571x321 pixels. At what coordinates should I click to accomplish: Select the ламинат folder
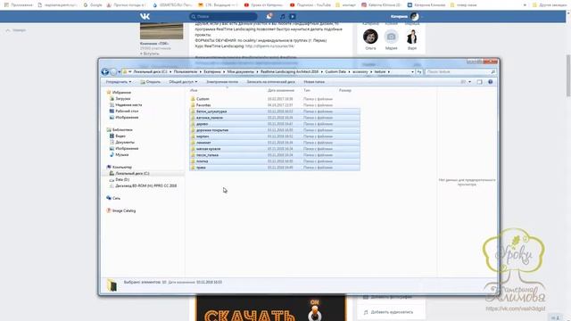(275, 143)
